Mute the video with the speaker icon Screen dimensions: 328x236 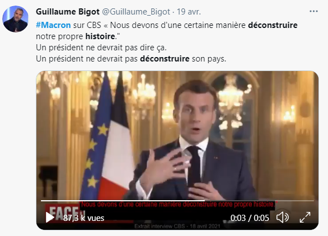[x=283, y=218]
